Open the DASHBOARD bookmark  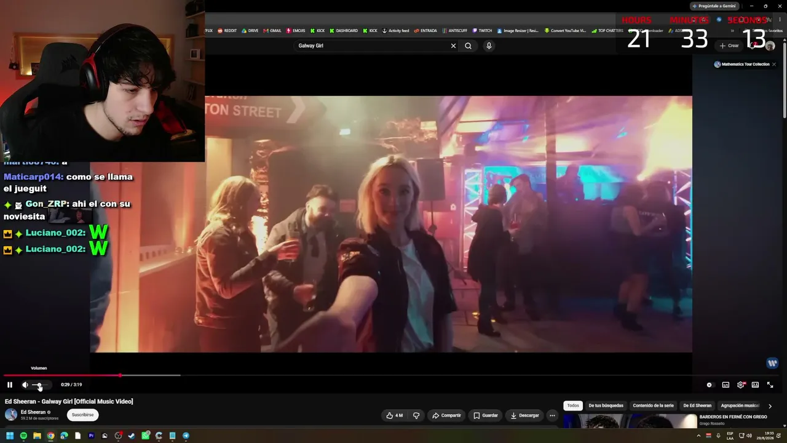[344, 31]
